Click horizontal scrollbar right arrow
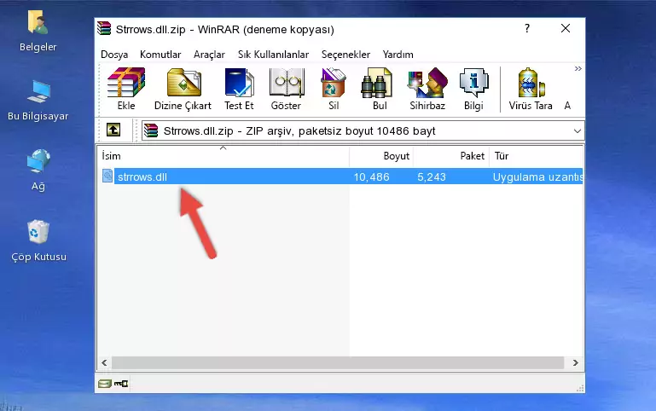The image size is (656, 411). (575, 362)
